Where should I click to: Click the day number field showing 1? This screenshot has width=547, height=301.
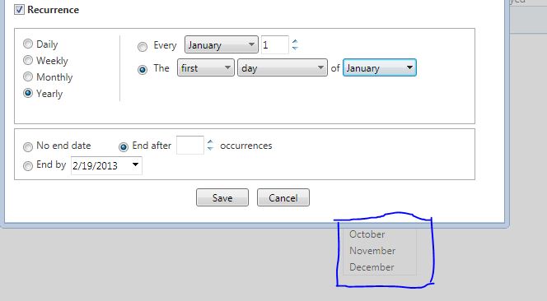(x=275, y=44)
